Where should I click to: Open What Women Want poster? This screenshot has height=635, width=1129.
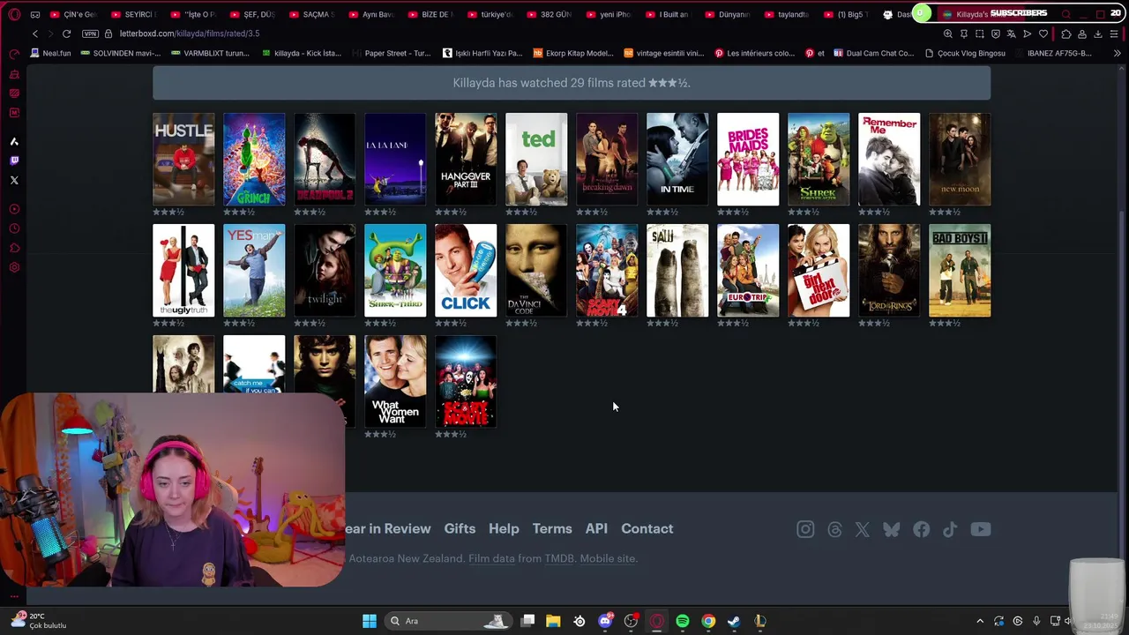[395, 382]
